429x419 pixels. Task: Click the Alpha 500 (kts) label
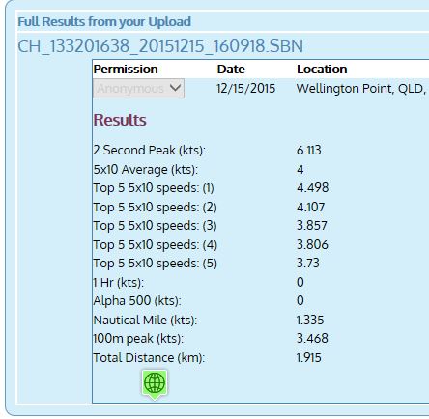pos(137,301)
